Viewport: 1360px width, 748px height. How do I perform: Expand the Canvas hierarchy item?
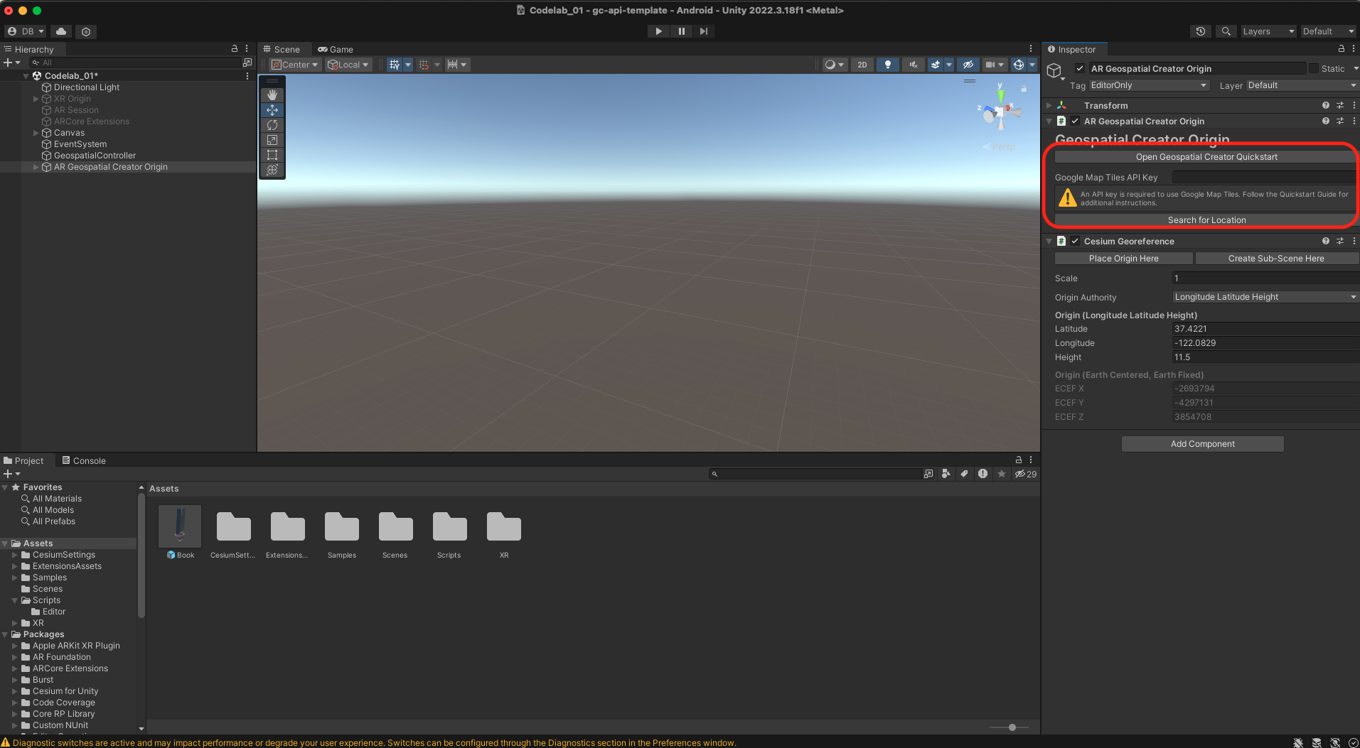[35, 133]
